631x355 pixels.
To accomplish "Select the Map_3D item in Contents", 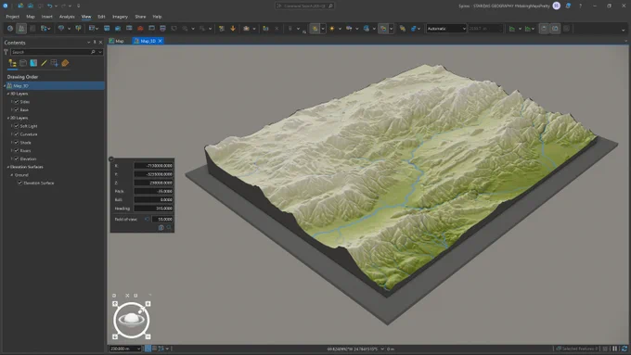I will [x=55, y=85].
